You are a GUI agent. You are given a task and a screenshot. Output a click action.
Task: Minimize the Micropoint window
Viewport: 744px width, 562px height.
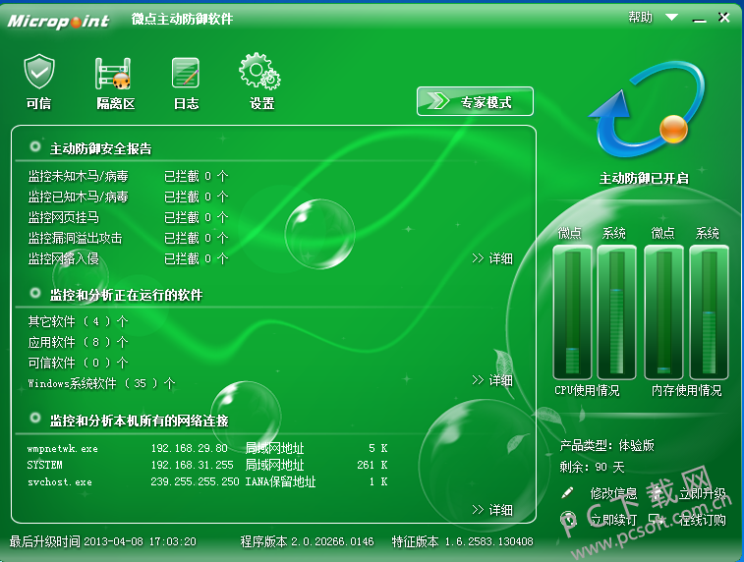(x=699, y=19)
